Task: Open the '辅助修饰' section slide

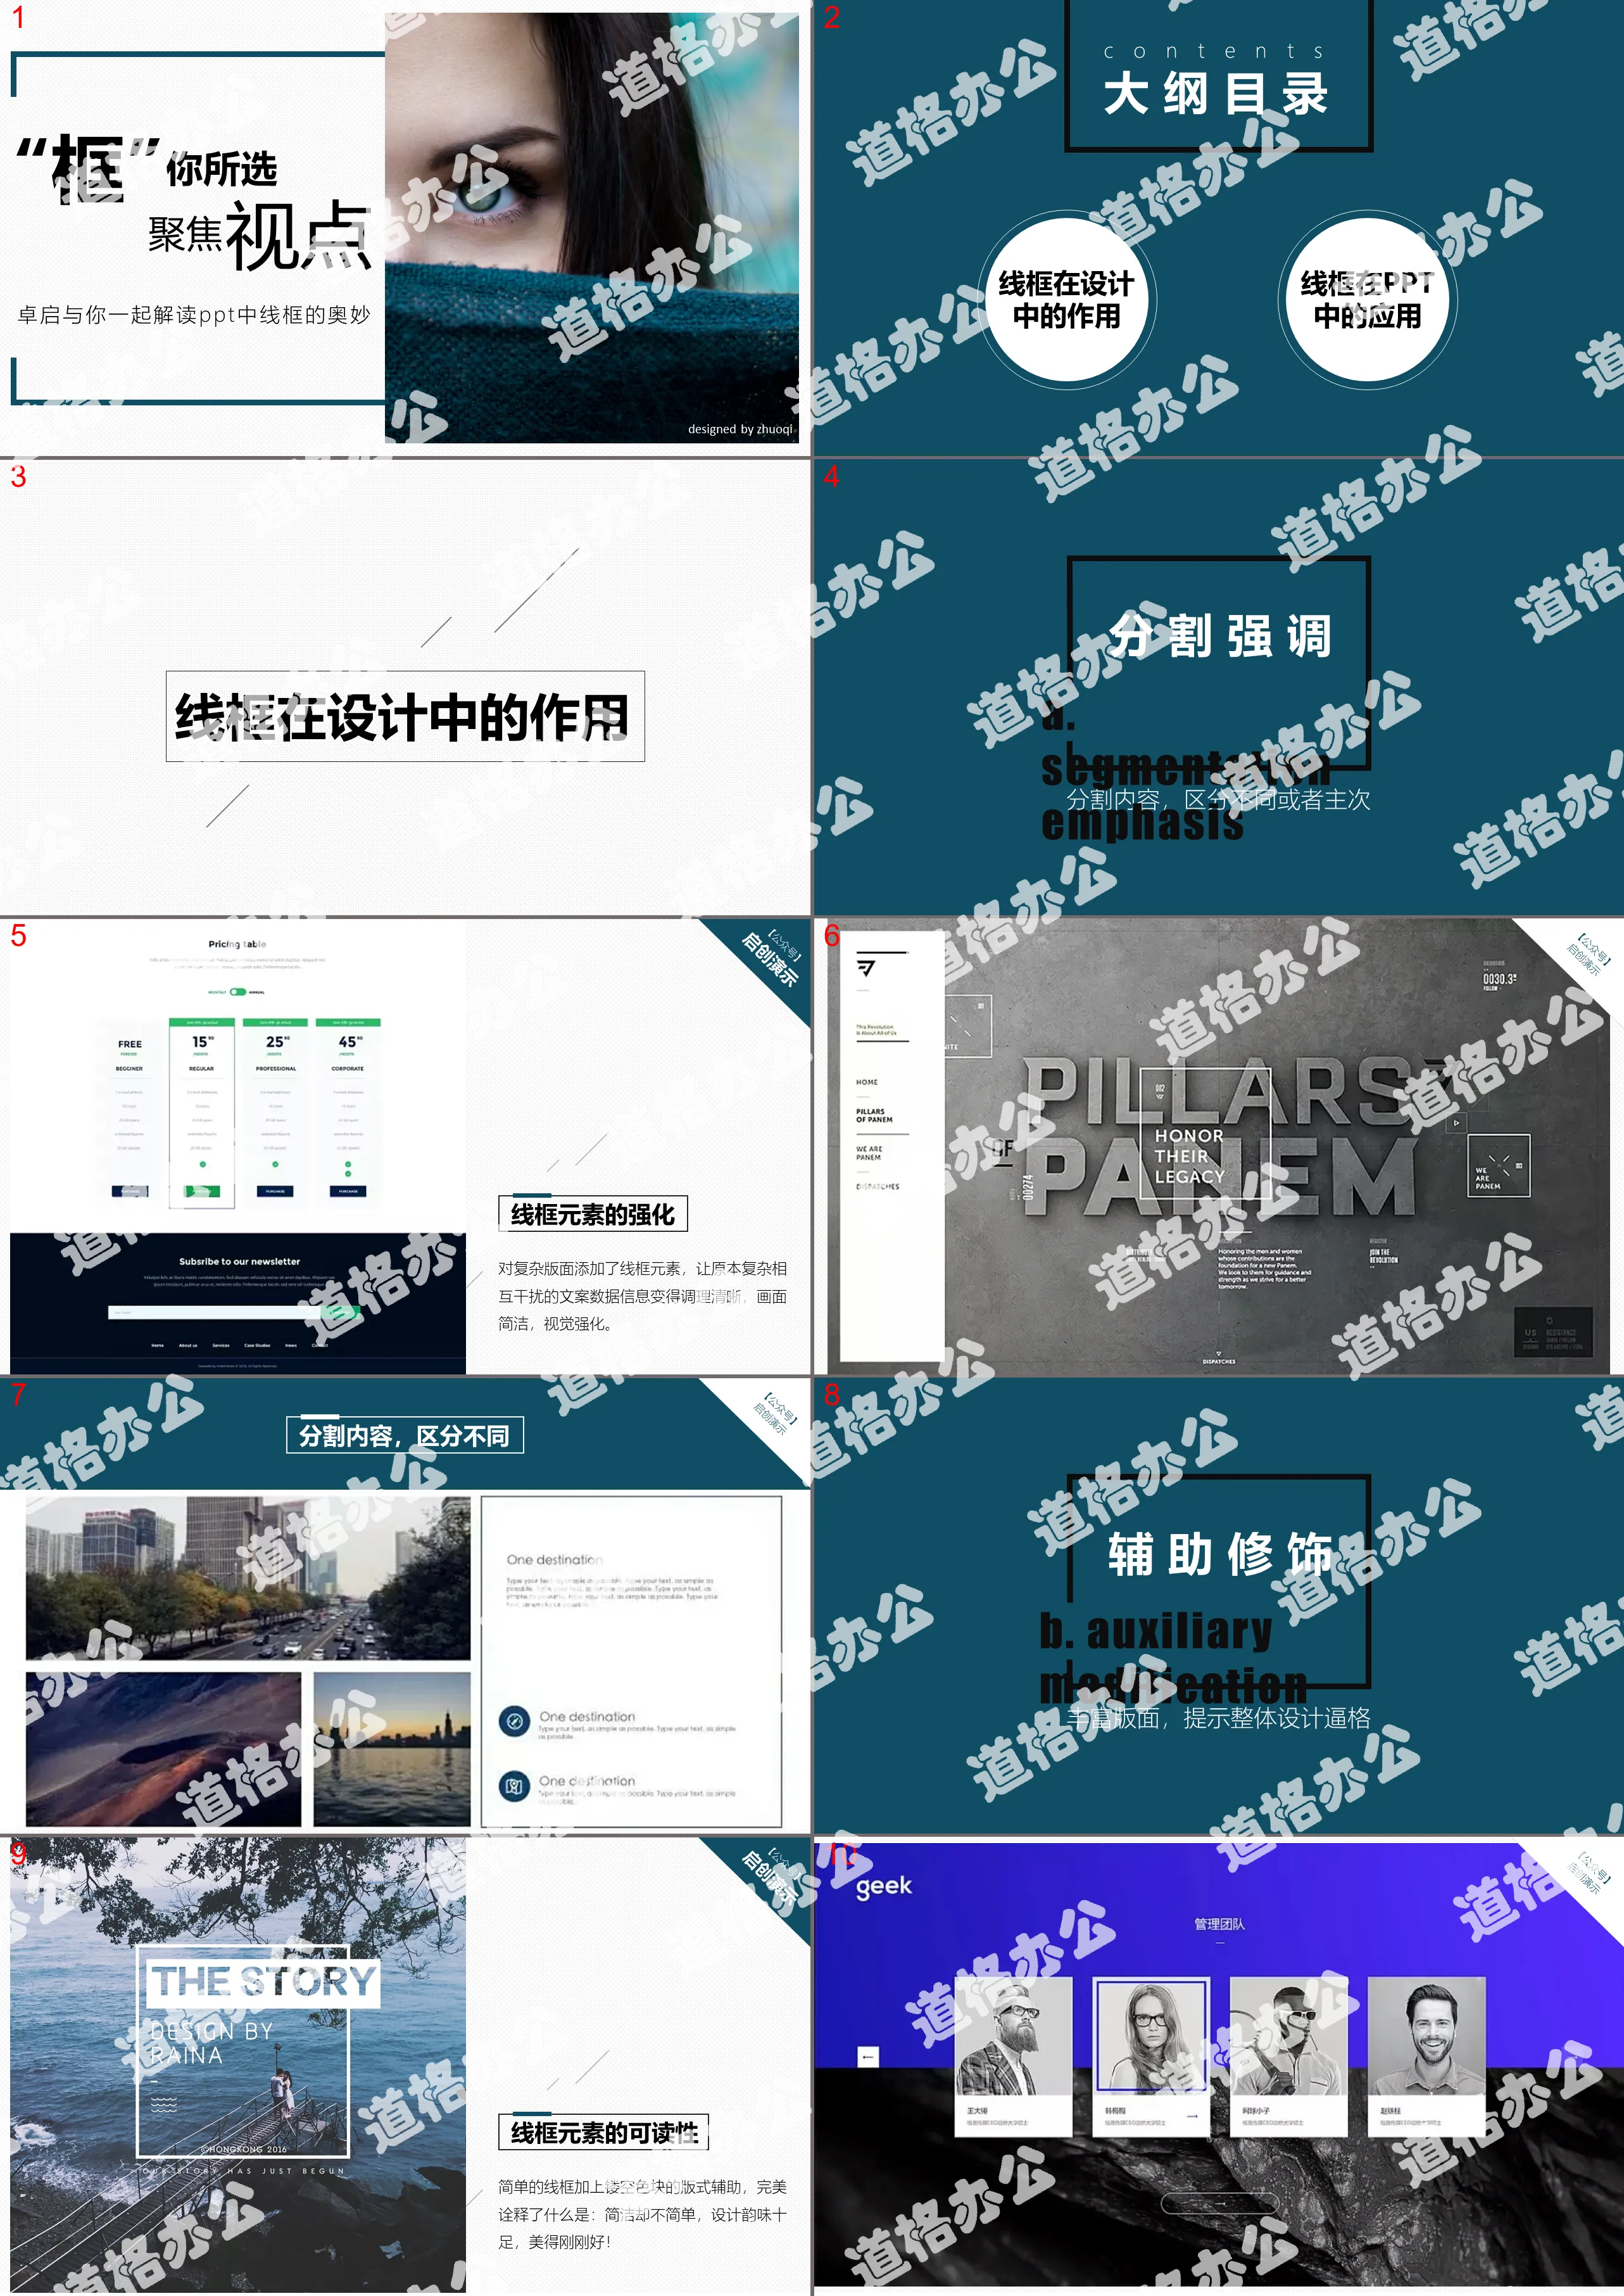Action: [1218, 1605]
